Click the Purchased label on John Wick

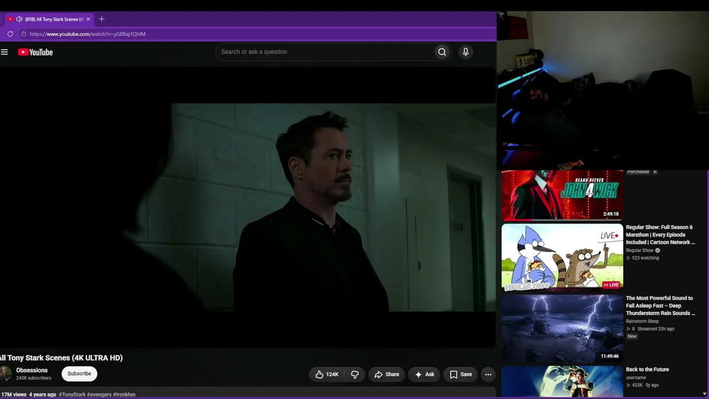click(638, 172)
